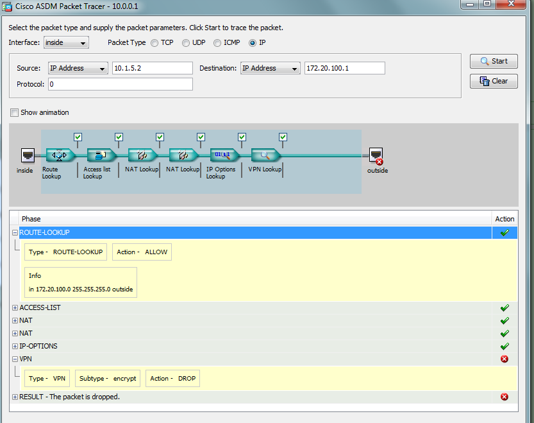
Task: Click the Protocol input field
Action: [121, 84]
